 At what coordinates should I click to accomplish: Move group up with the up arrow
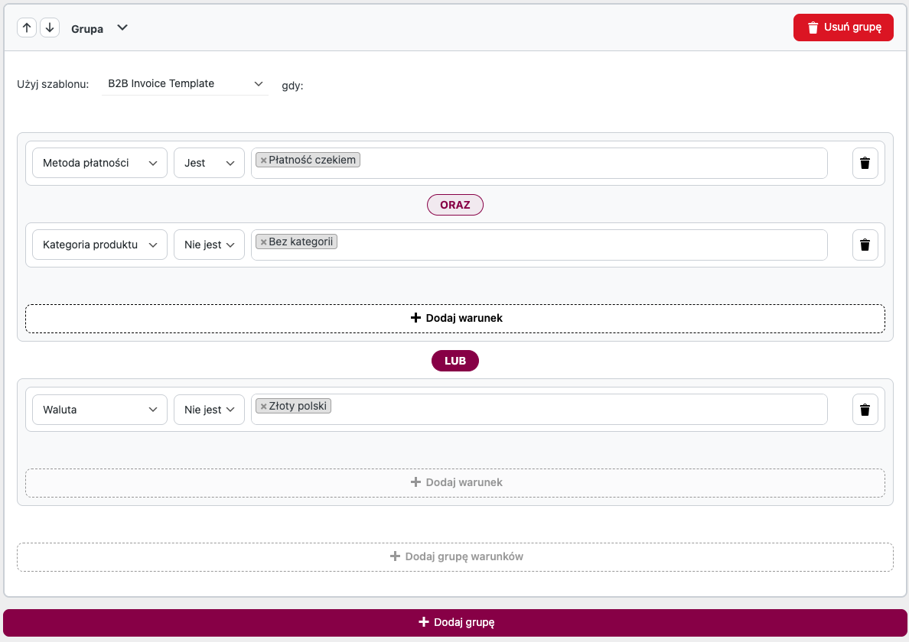point(27,28)
